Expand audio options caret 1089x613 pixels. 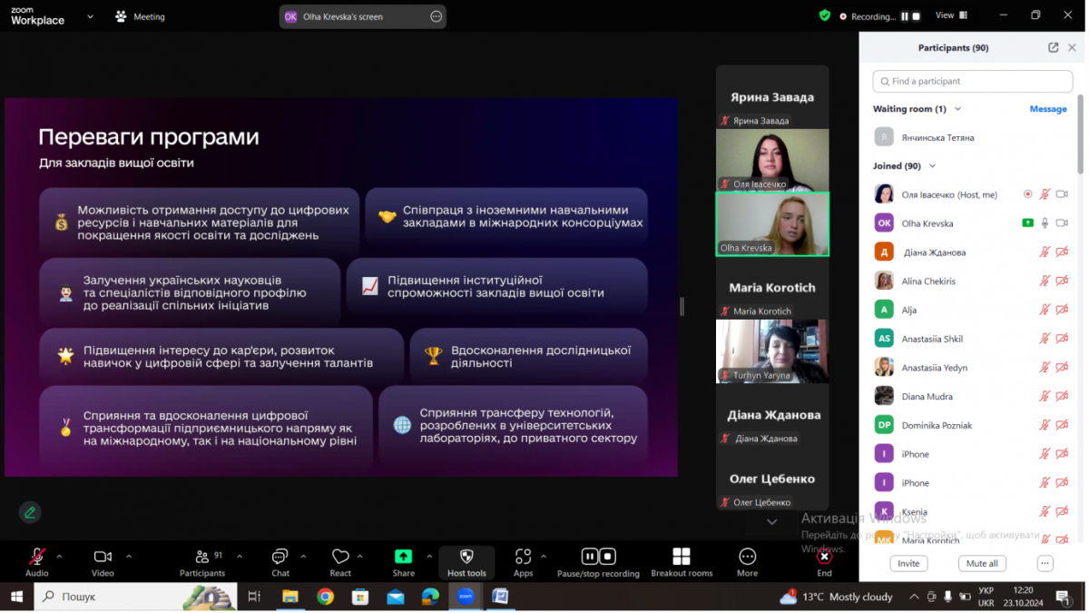click(x=60, y=556)
